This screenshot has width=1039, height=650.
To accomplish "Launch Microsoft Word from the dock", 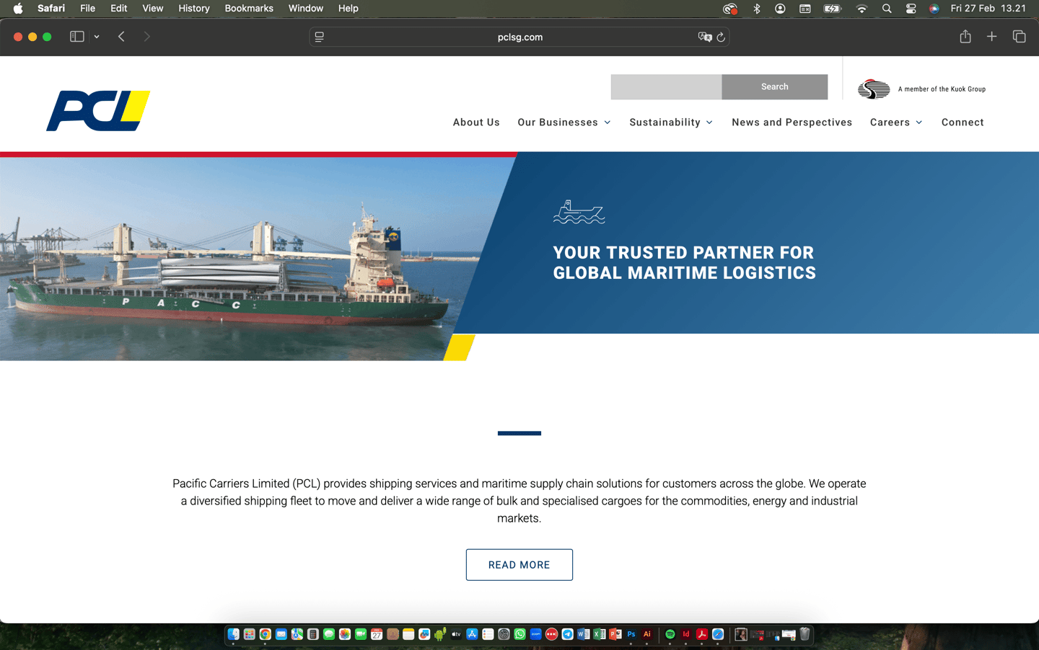I will [583, 634].
